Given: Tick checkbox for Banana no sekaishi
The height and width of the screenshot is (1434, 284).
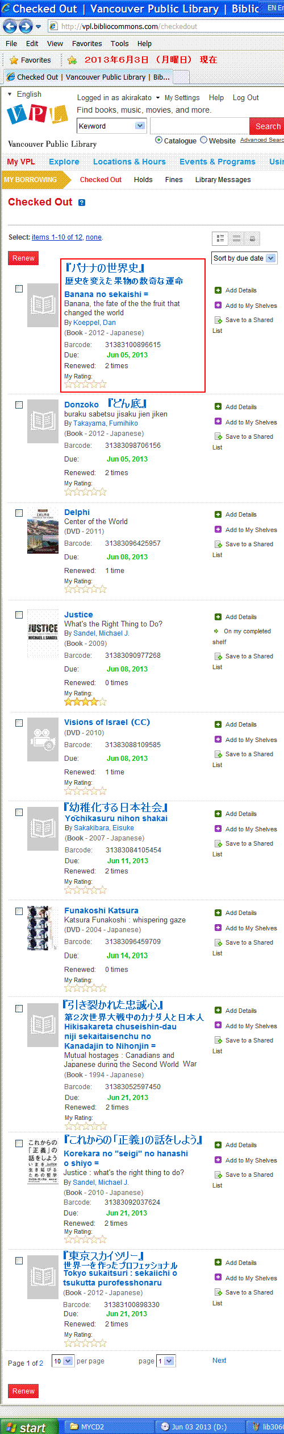Looking at the screenshot, I should point(19,289).
